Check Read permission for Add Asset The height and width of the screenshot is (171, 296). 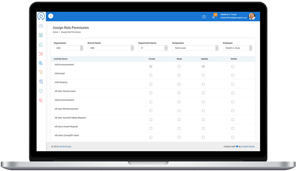(x=179, y=75)
